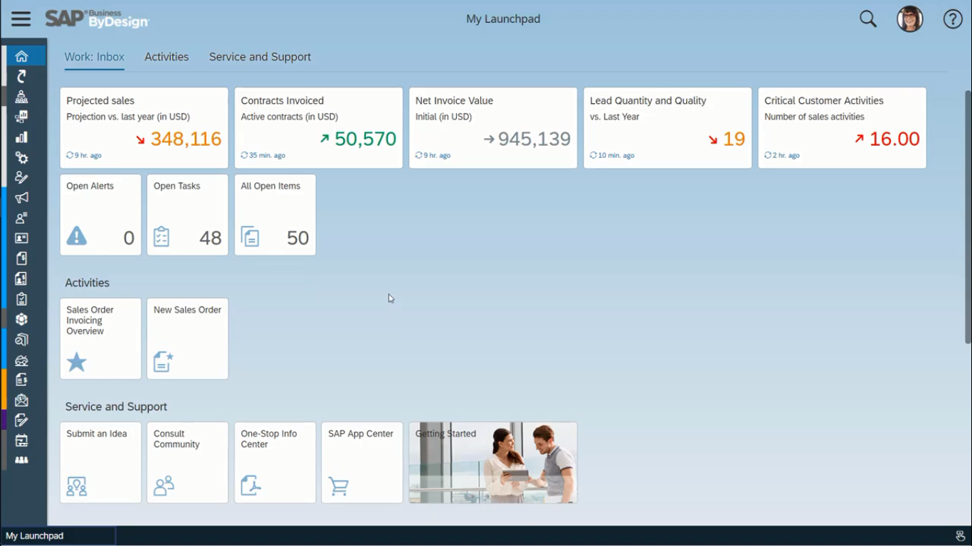The width and height of the screenshot is (972, 546).
Task: Open the Projected sales KPI tile
Action: 144,128
